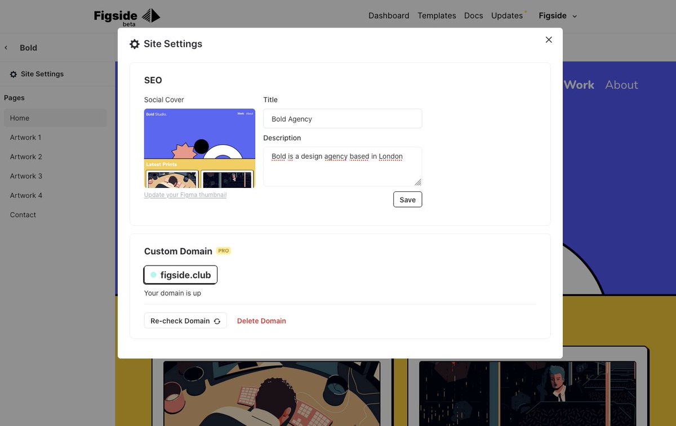The height and width of the screenshot is (426, 676).
Task: Click the domain status dot next to figside.club
Action: coord(153,275)
